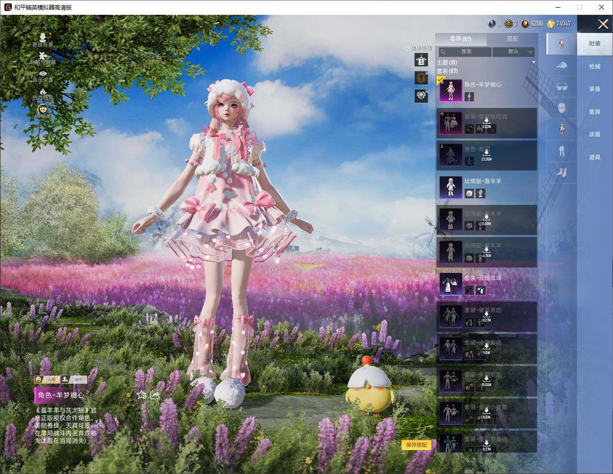Viewport: 613px width, 474px height.
Task: Click the quick-change hanger icon
Action: [x=421, y=60]
